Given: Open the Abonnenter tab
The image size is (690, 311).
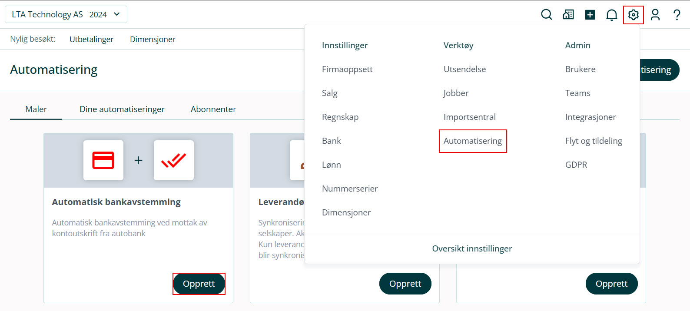Looking at the screenshot, I should pyautogui.click(x=213, y=109).
